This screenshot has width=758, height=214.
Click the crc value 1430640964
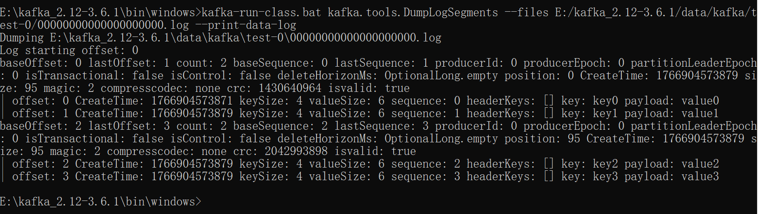[x=290, y=88]
